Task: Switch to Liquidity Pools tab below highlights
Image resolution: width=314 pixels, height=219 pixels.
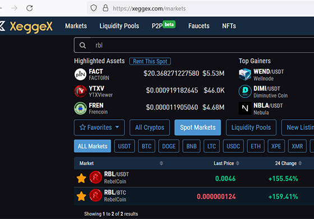Action: 251,127
